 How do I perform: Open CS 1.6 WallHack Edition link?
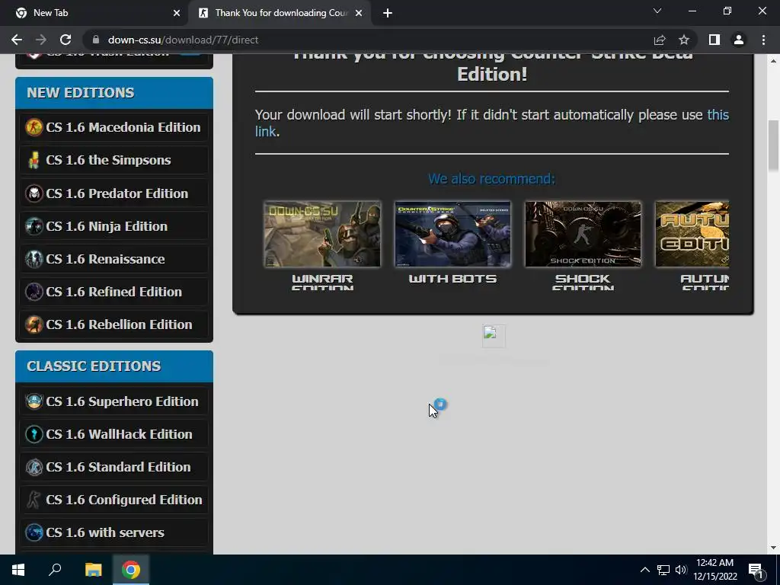click(x=119, y=433)
